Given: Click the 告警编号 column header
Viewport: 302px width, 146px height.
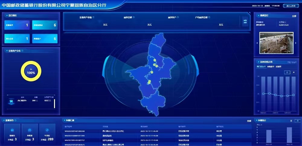Looking at the screenshot, I should (68, 127).
